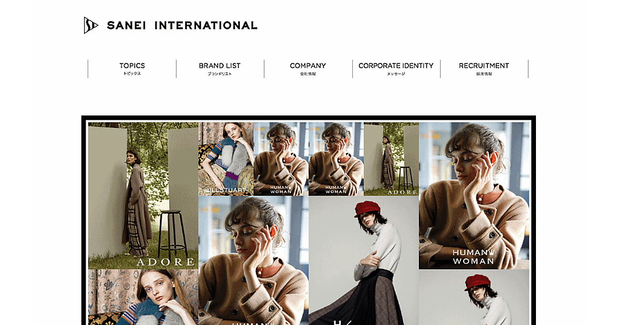Select the second small HUMAN WOMAN thumbnail
This screenshot has height=325, width=619.
point(336,159)
